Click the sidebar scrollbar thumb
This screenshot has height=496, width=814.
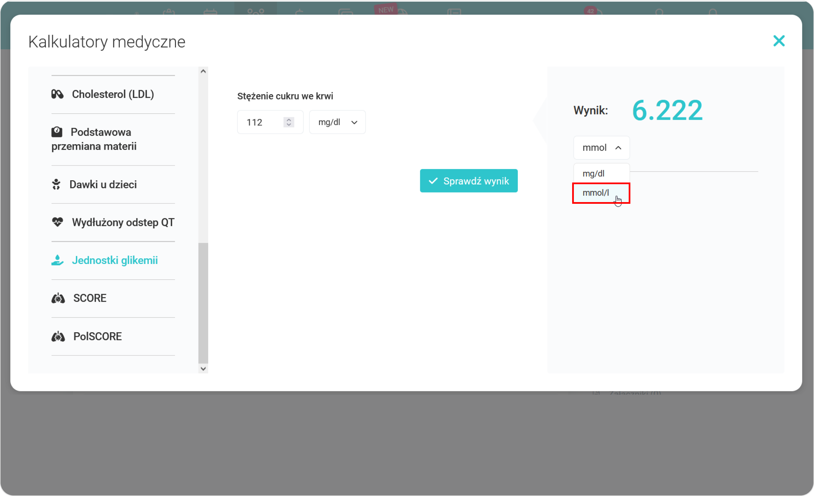[x=203, y=303]
